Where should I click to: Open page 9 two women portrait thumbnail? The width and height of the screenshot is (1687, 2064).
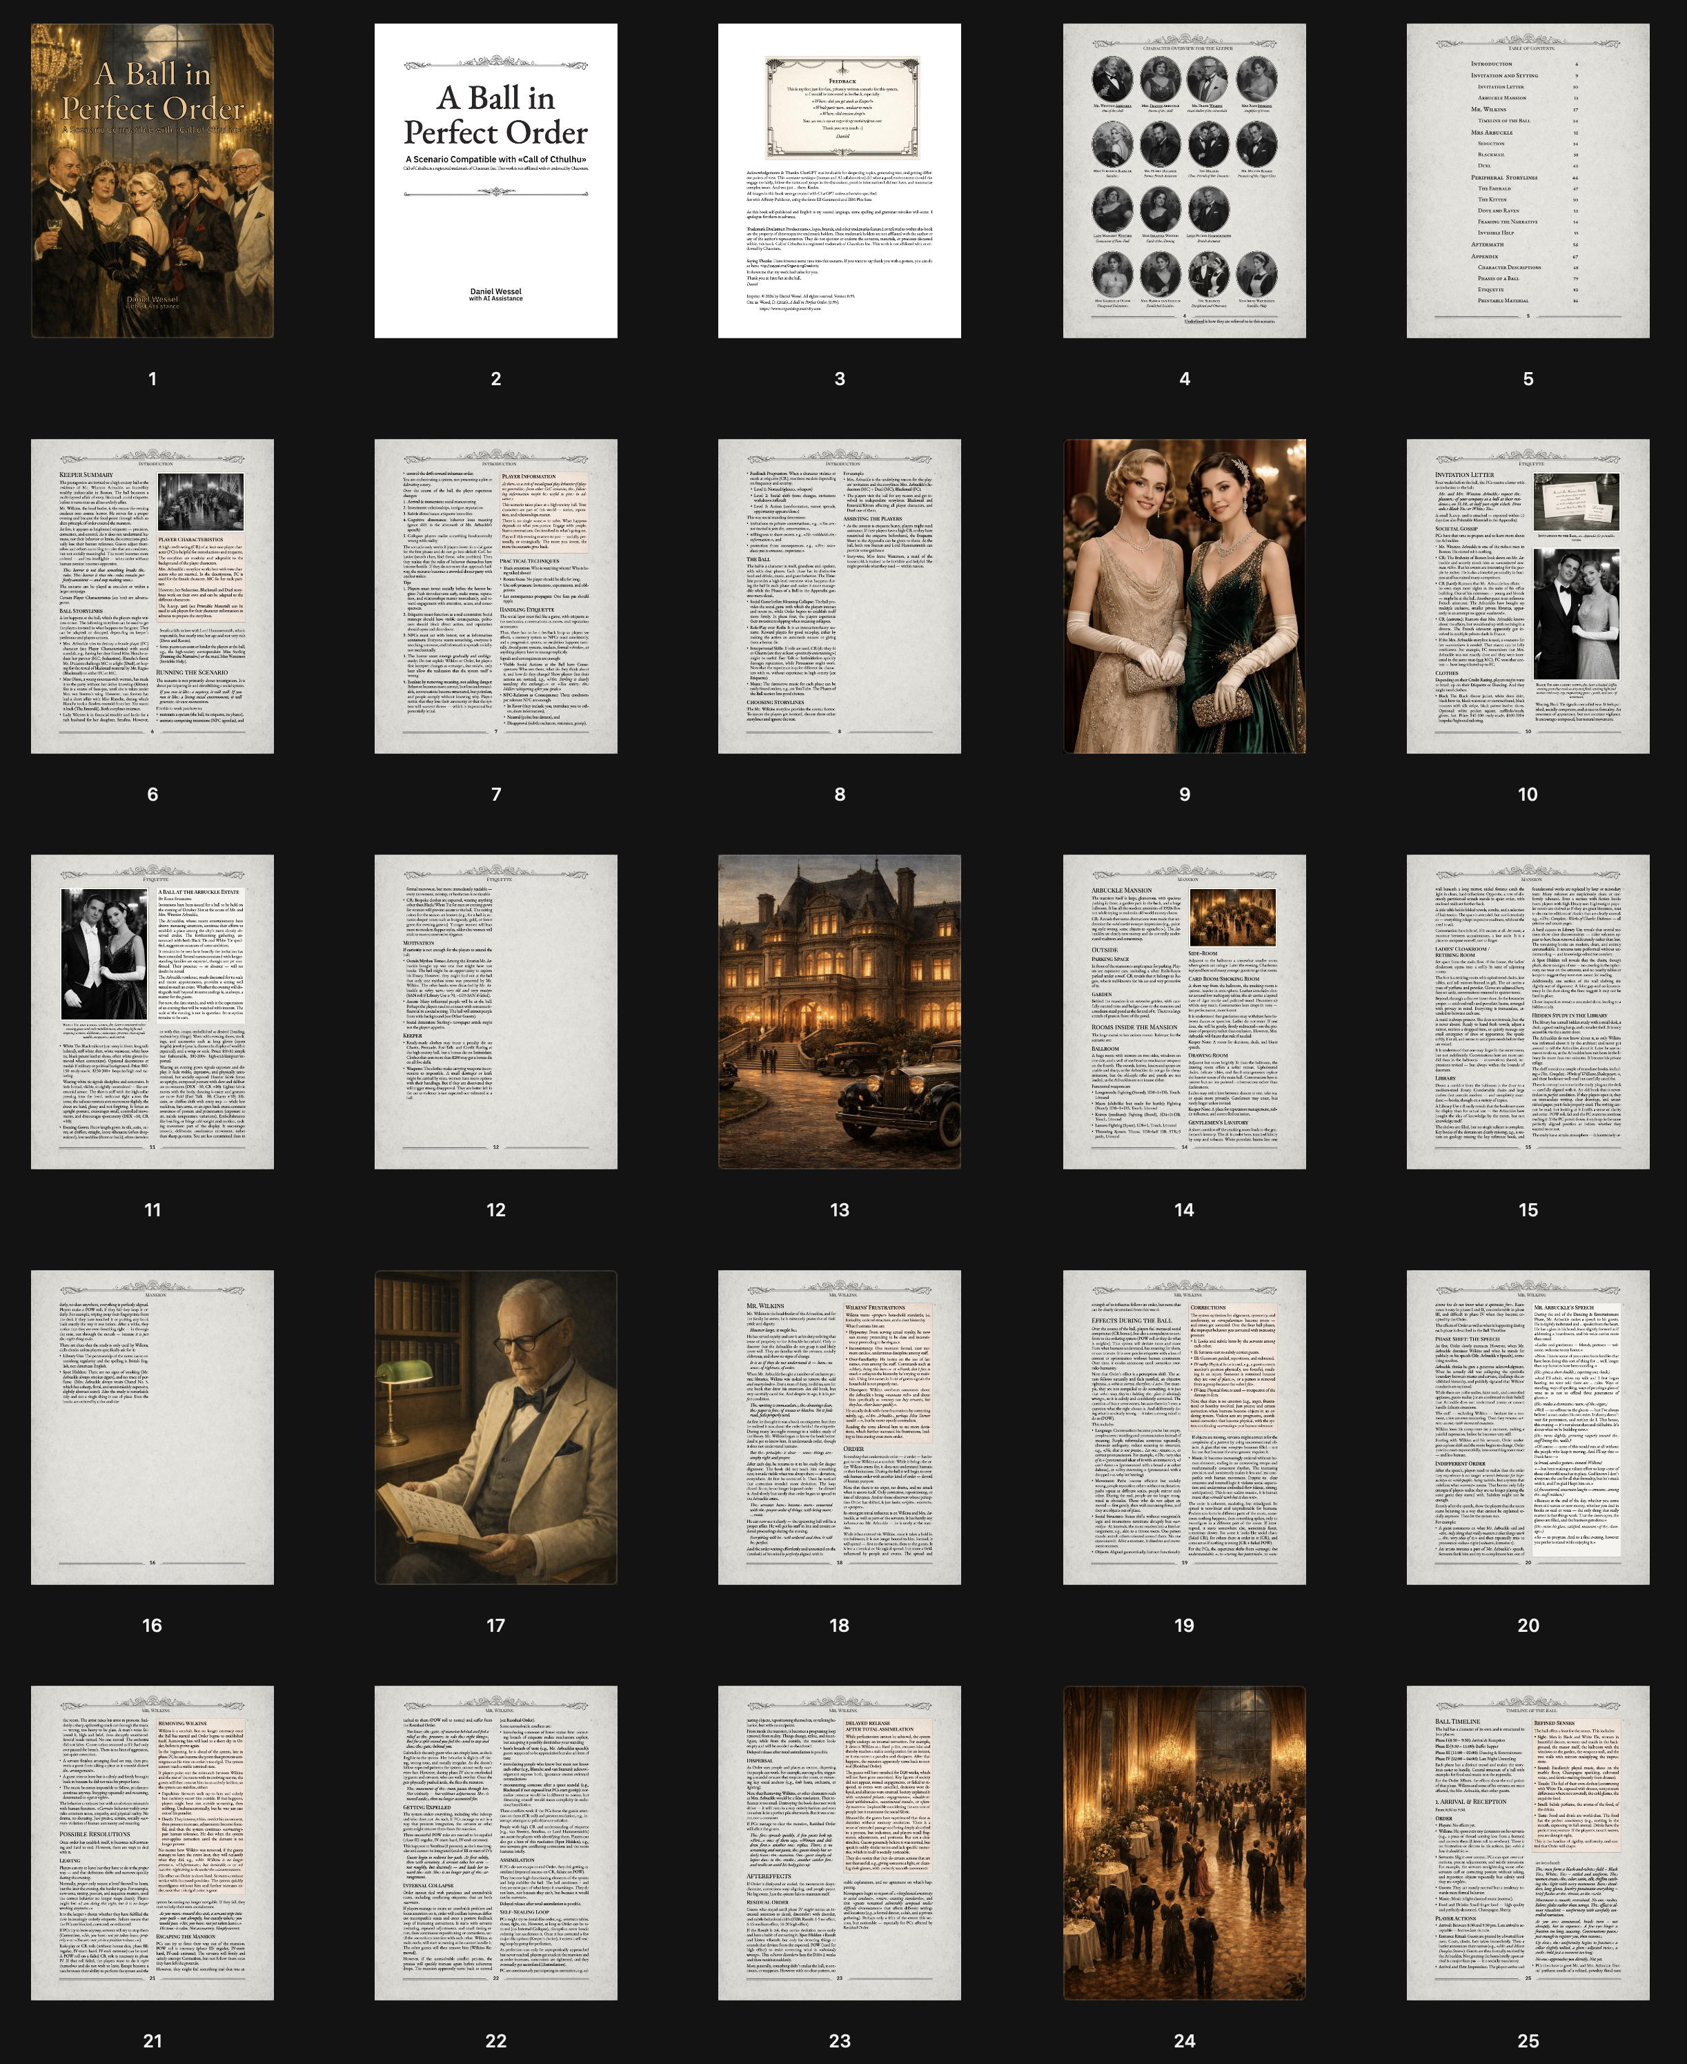click(x=1183, y=596)
